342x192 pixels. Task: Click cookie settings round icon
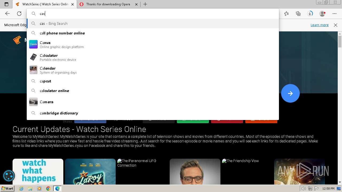click(9, 175)
